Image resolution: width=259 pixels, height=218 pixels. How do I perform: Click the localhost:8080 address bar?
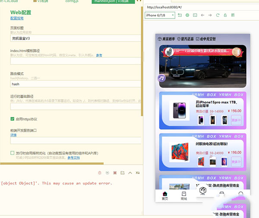202,7
